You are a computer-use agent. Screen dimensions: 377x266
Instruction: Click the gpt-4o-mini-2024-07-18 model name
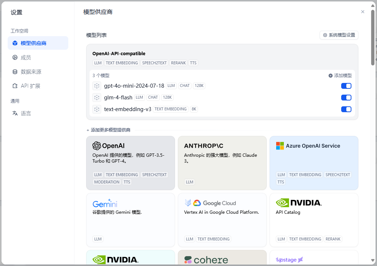[134, 86]
